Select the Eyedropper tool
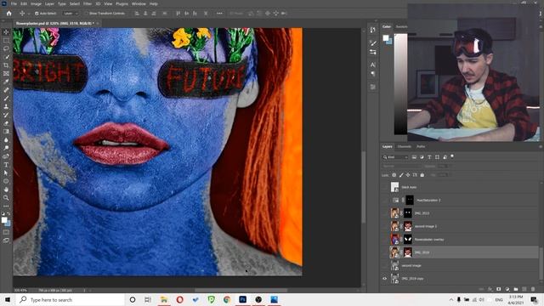The height and width of the screenshot is (306, 544). click(x=6, y=82)
